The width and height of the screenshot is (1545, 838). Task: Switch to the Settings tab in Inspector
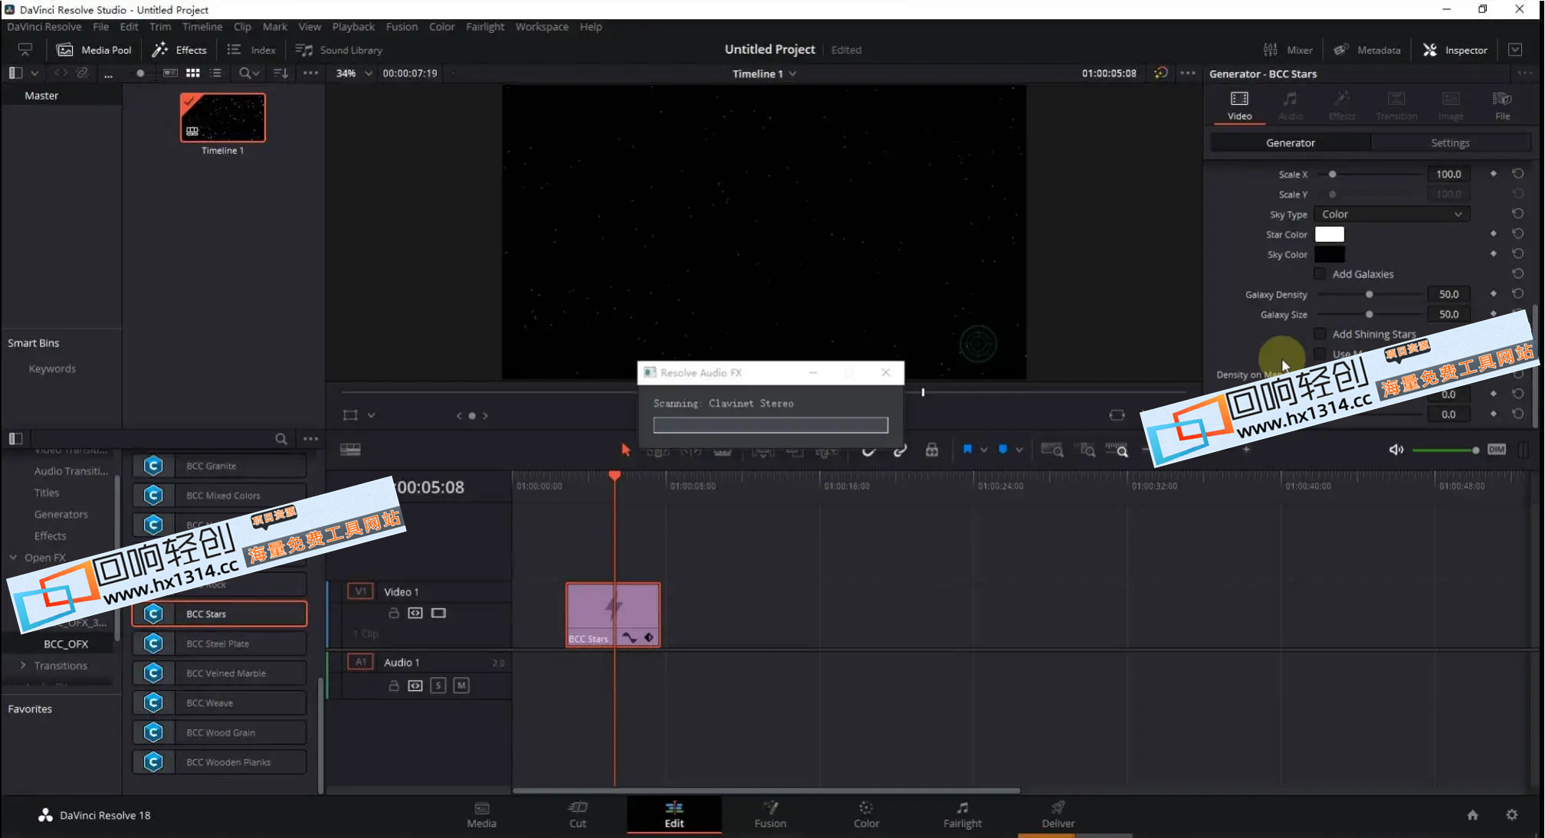[1450, 143]
